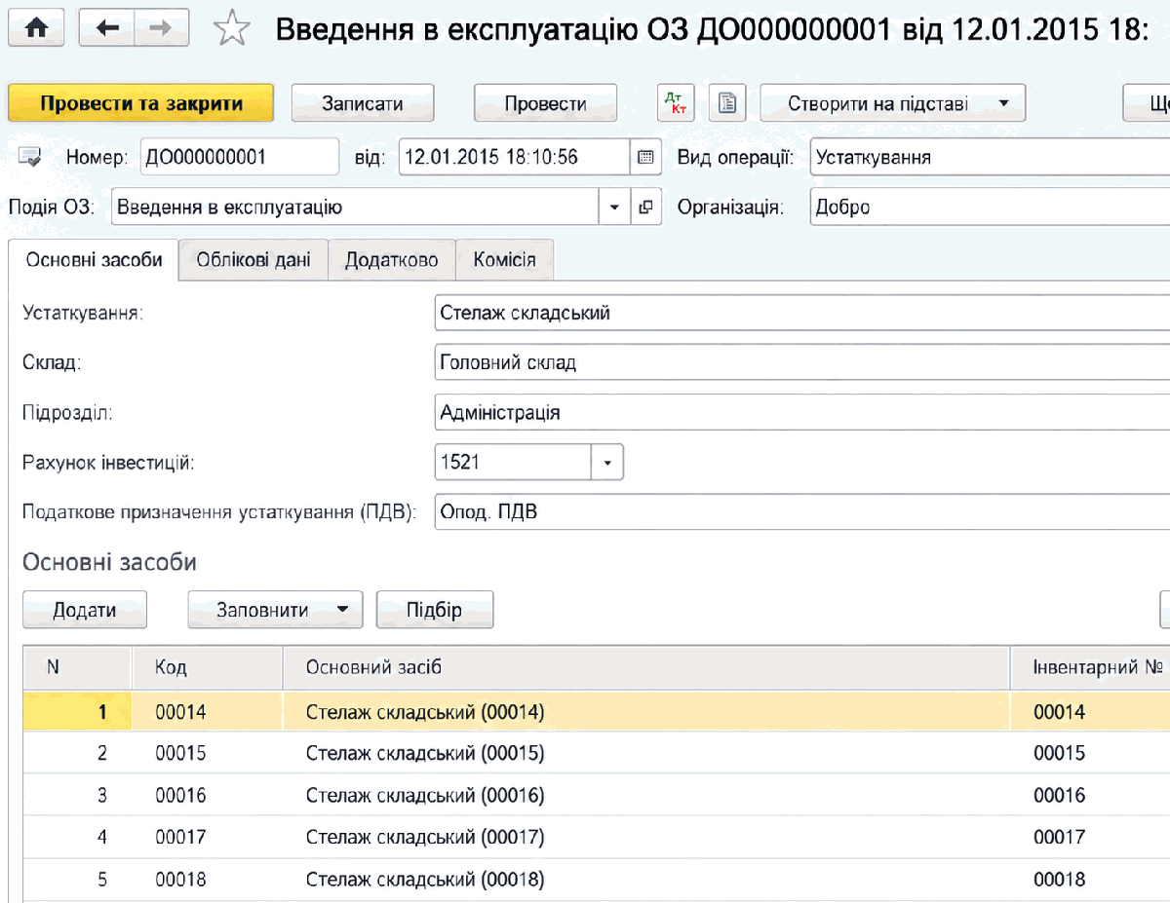Sort by the Код column header

tap(208, 667)
